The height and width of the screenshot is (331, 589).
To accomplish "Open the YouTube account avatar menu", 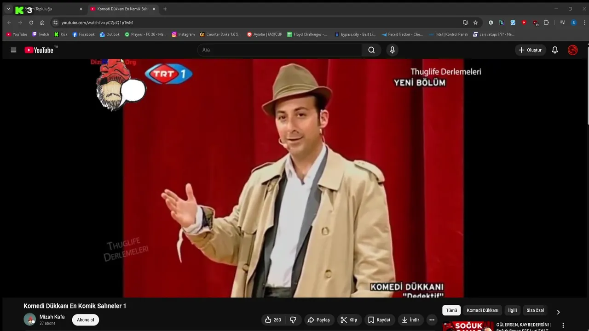I will pos(573,50).
